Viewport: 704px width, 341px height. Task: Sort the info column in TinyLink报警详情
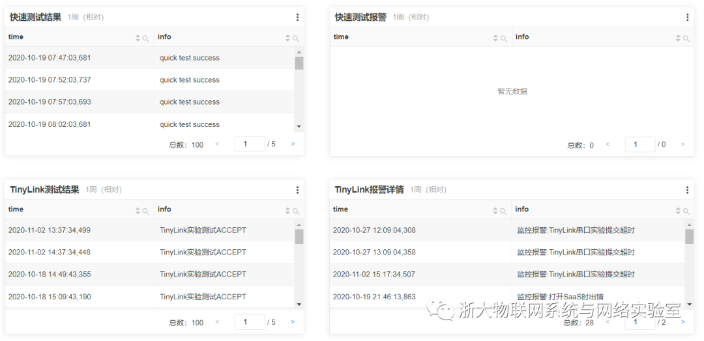(678, 211)
